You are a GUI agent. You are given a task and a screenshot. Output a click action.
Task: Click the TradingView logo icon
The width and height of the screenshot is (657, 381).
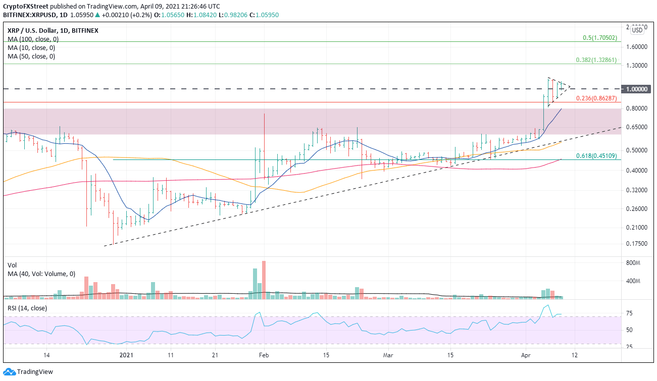pos(10,372)
